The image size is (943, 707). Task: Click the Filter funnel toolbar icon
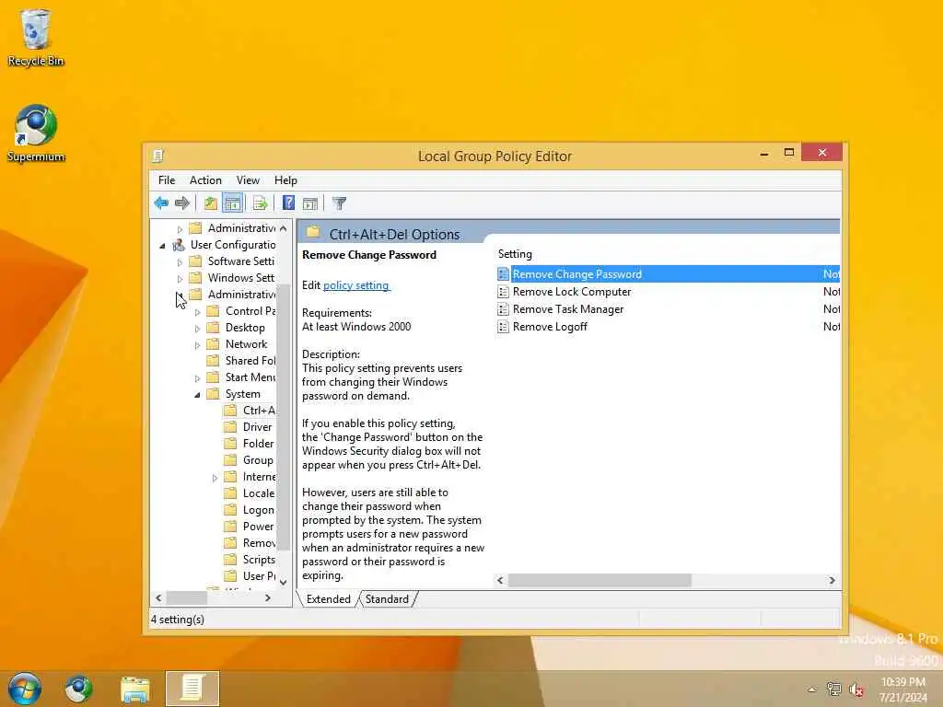[339, 203]
